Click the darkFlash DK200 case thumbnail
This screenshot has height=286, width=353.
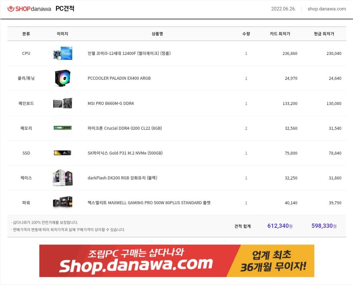(62, 178)
